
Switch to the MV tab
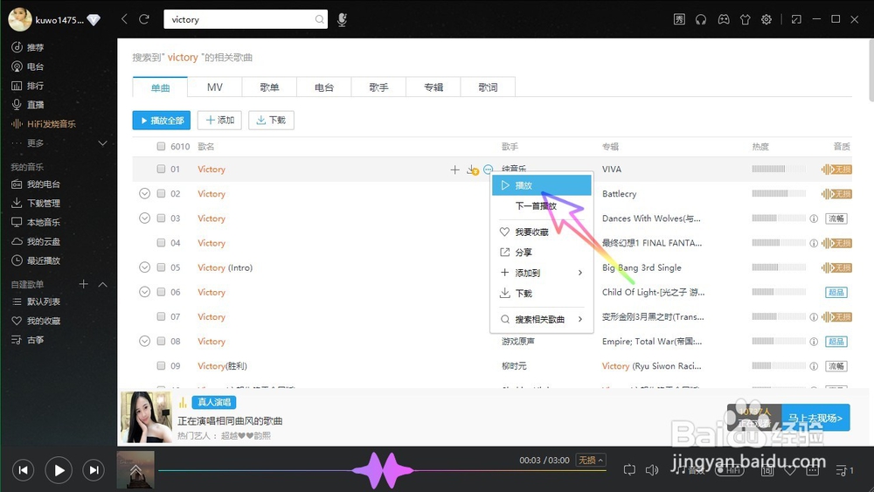point(215,87)
